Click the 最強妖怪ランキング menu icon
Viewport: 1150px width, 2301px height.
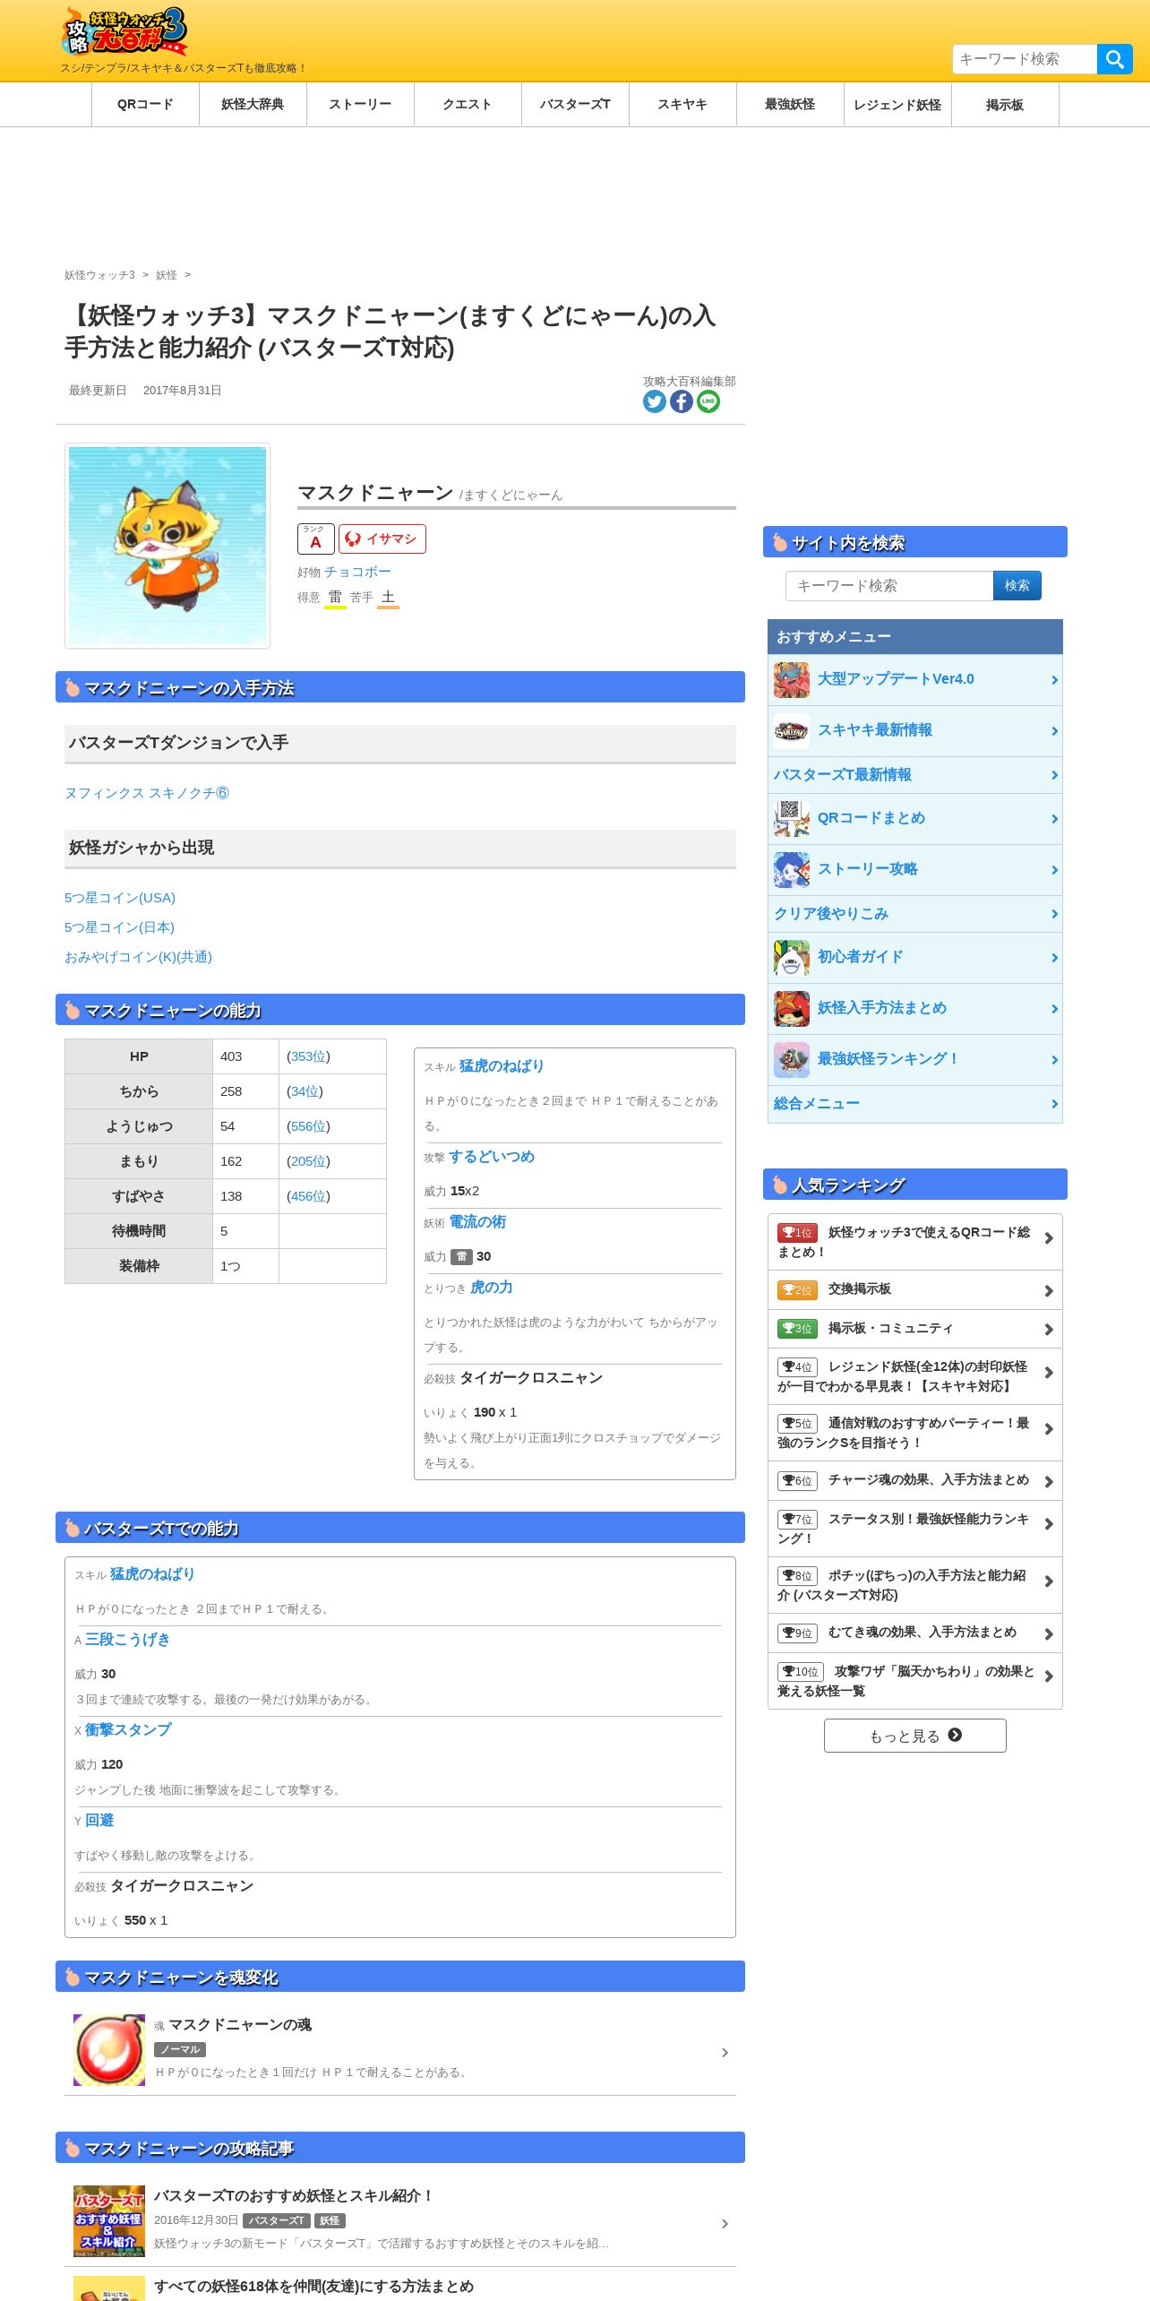[x=792, y=1060]
